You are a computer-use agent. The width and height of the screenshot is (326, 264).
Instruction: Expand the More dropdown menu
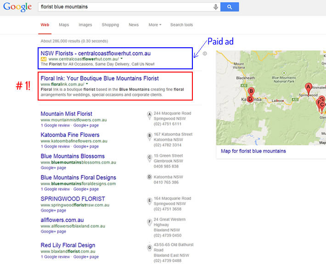pos(155,25)
